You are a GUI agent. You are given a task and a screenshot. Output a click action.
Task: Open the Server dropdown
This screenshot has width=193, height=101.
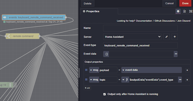(132, 37)
